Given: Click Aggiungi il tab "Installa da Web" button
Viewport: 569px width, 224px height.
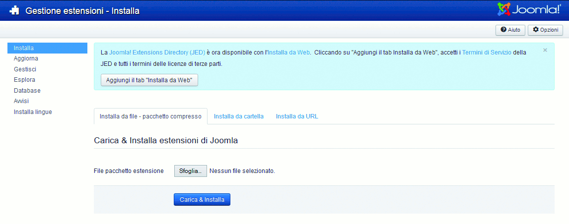Looking at the screenshot, I should pos(149,80).
